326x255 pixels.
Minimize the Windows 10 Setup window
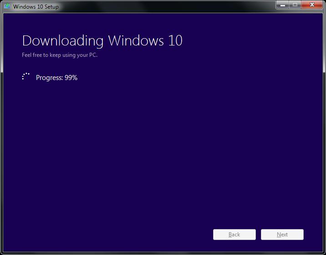click(x=282, y=5)
